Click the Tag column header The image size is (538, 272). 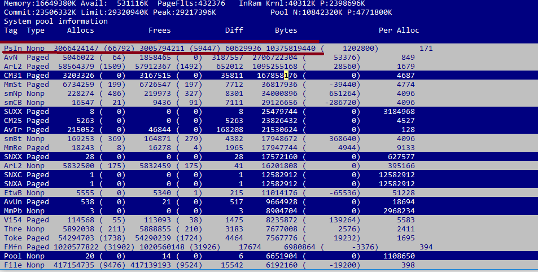(11, 30)
